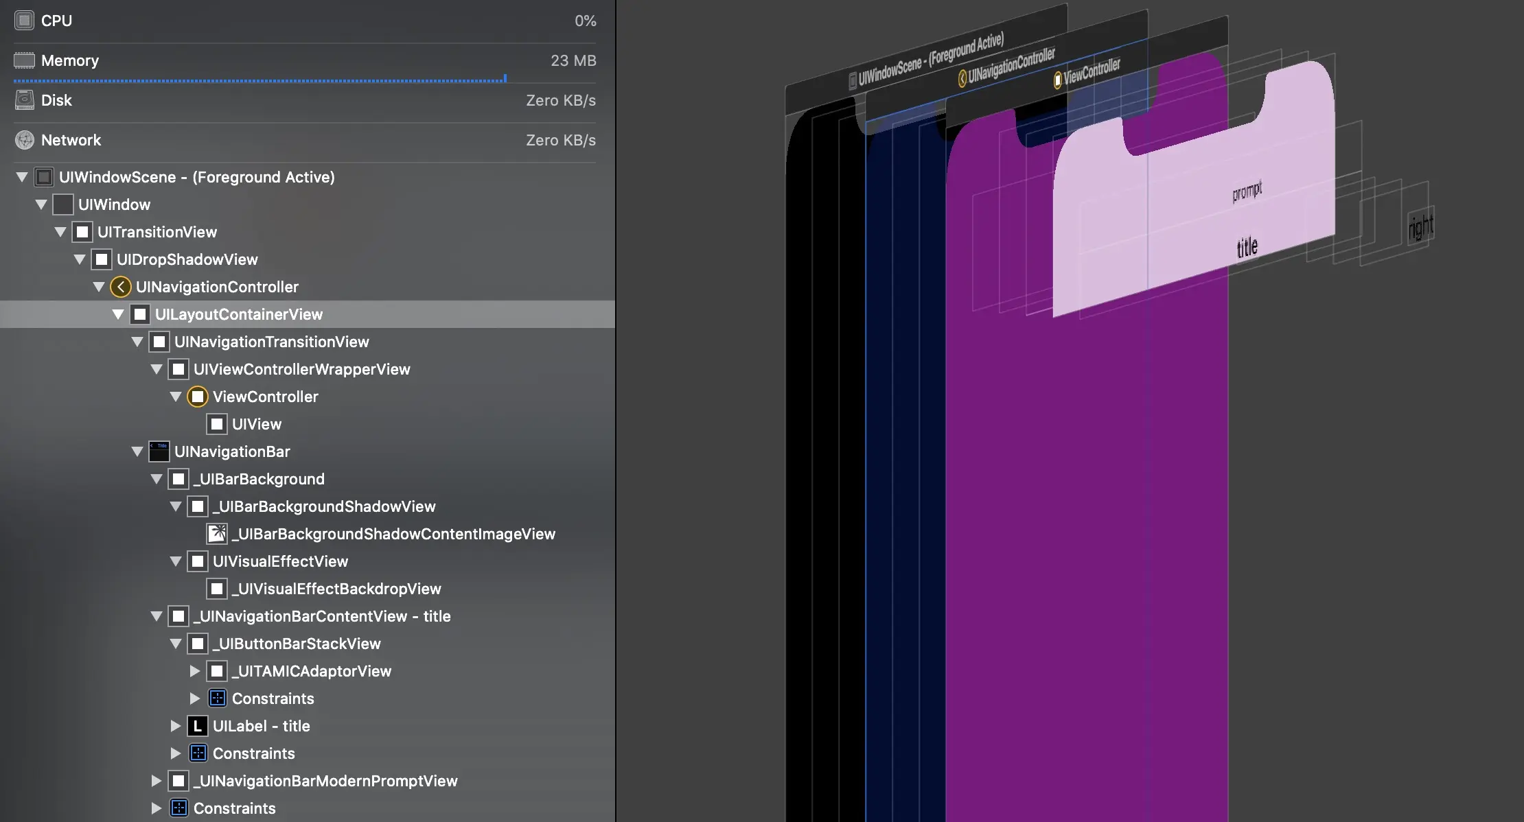
Task: Click the Network gauge globe icon
Action: click(x=24, y=140)
